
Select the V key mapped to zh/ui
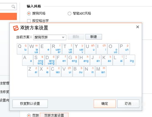tap(67, 72)
